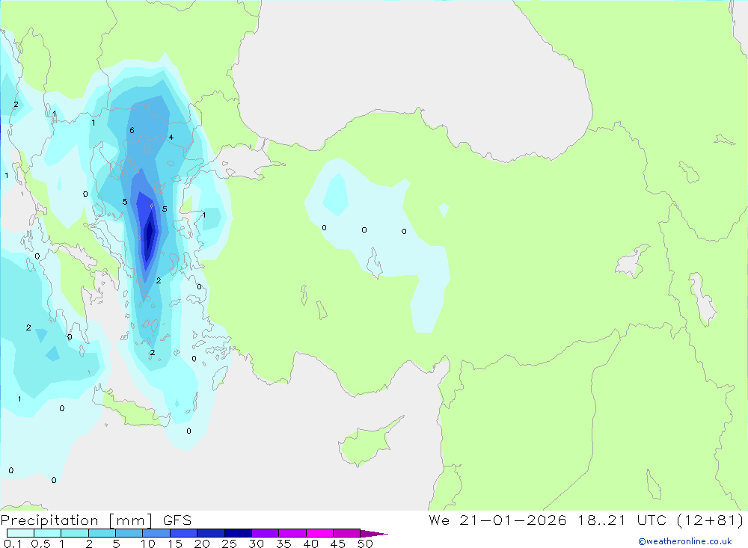The width and height of the screenshot is (748, 548).
Task: Pick the 25–30 mm legend color swatch
Action: click(238, 533)
